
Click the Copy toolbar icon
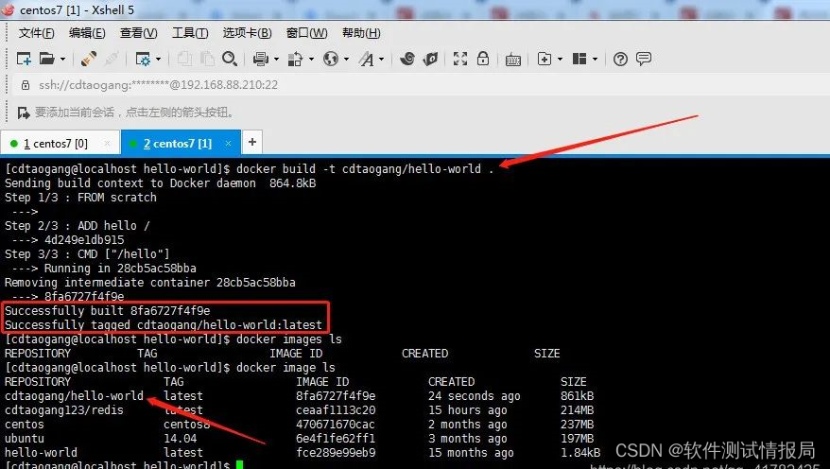click(184, 59)
